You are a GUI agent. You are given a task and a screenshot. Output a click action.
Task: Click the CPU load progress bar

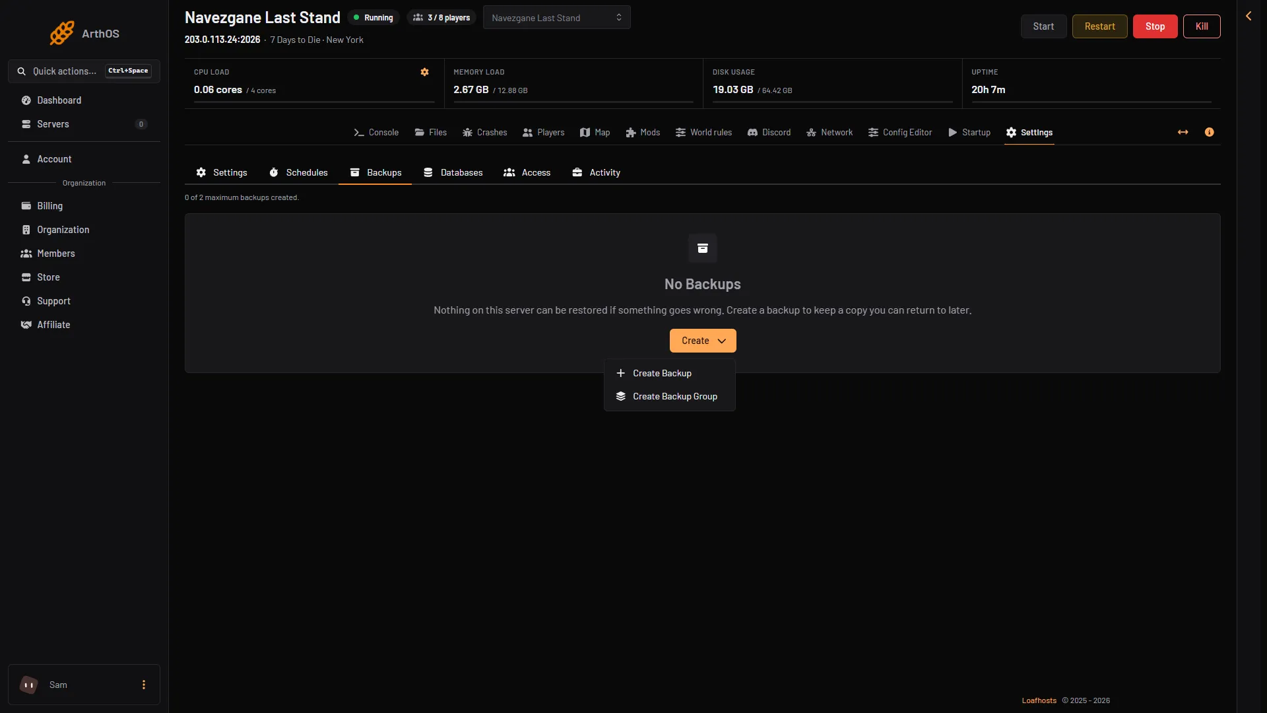tap(314, 102)
